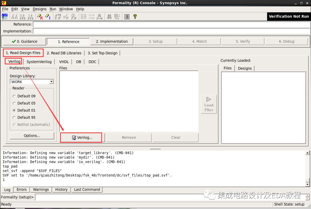Open the reader Options dialog

click(32, 135)
